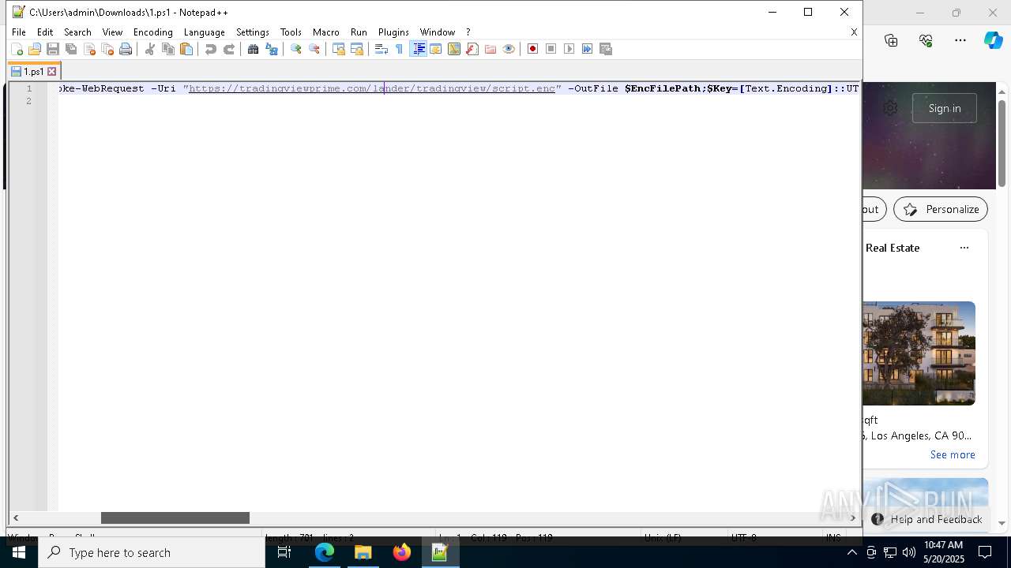The height and width of the screenshot is (568, 1011).
Task: Click the Save All toolbar icon
Action: point(71,49)
